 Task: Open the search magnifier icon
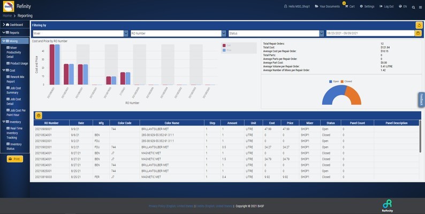pos(413,7)
